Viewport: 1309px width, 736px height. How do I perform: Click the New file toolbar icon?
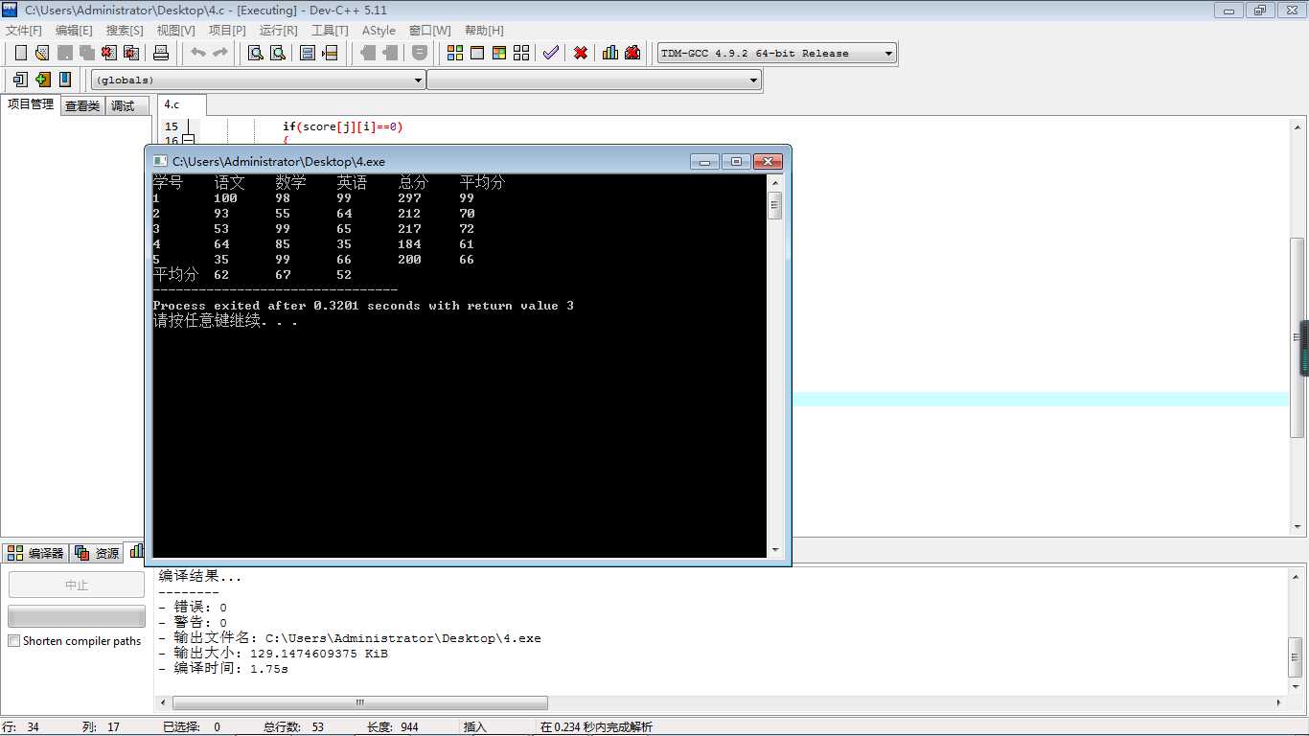click(x=20, y=53)
